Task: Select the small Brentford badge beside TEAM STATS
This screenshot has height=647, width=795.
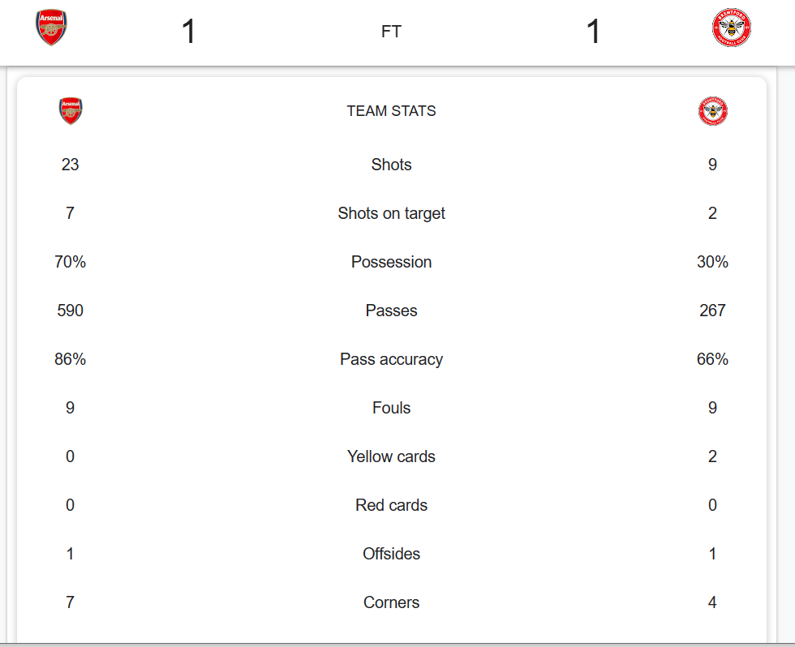Action: (x=712, y=111)
